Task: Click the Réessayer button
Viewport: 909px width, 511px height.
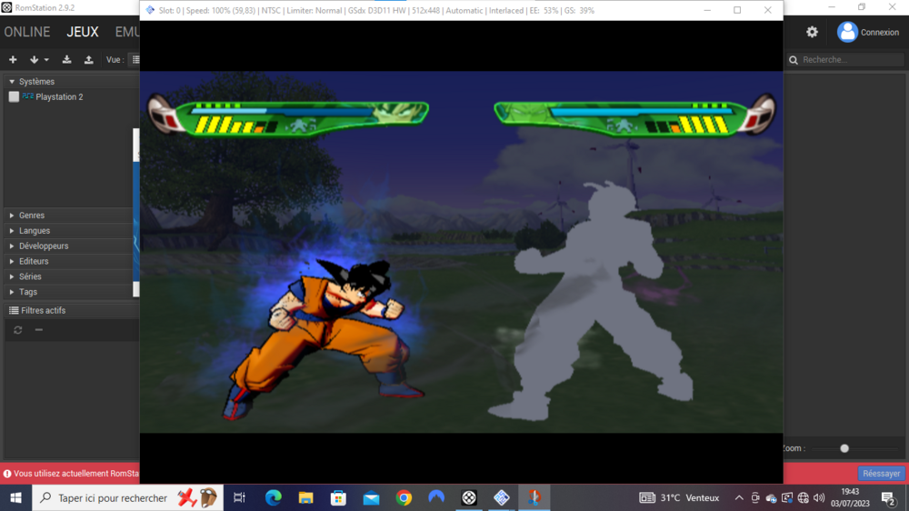Action: click(x=881, y=474)
